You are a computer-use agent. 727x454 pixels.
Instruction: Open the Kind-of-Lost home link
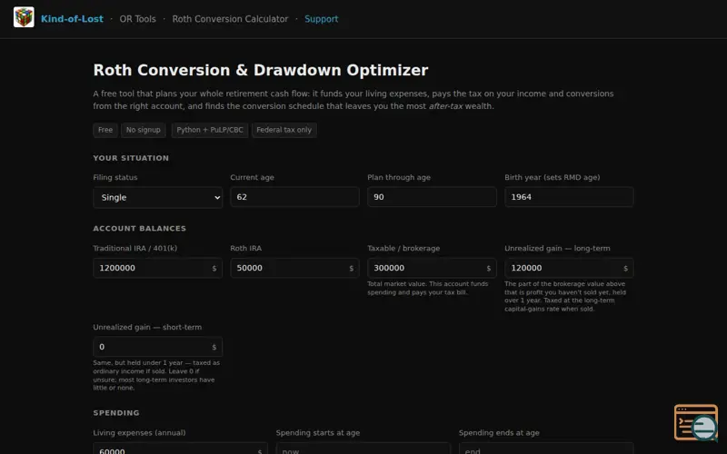pyautogui.click(x=72, y=19)
